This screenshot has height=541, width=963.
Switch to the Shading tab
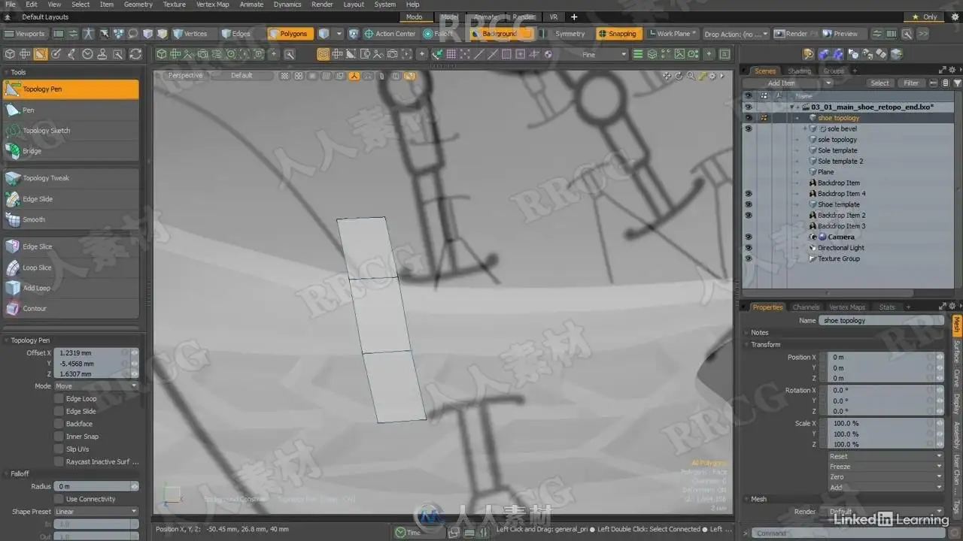pos(799,71)
